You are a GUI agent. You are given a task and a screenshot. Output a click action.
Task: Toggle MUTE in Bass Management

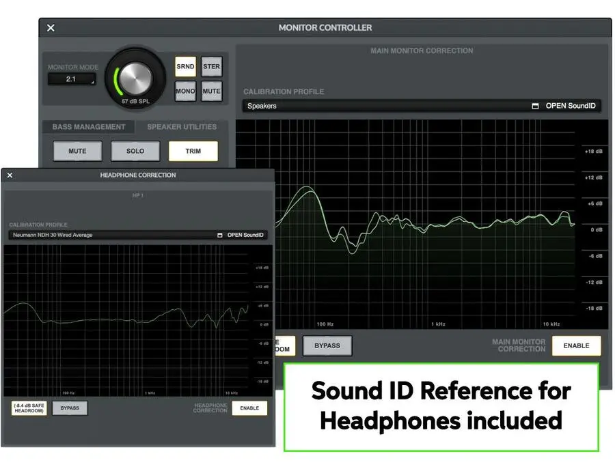coord(77,152)
